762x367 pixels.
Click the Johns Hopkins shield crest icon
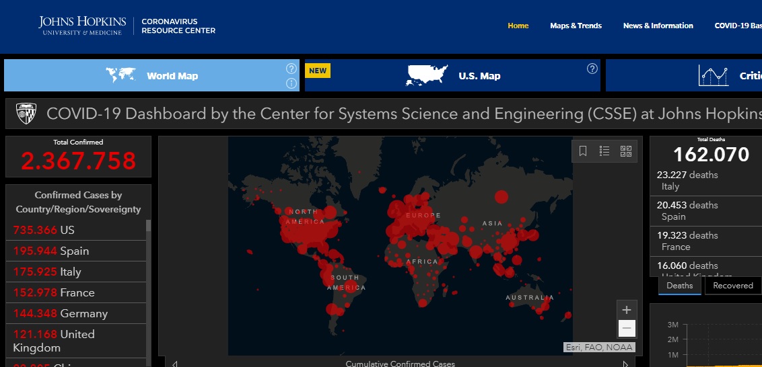coord(26,114)
